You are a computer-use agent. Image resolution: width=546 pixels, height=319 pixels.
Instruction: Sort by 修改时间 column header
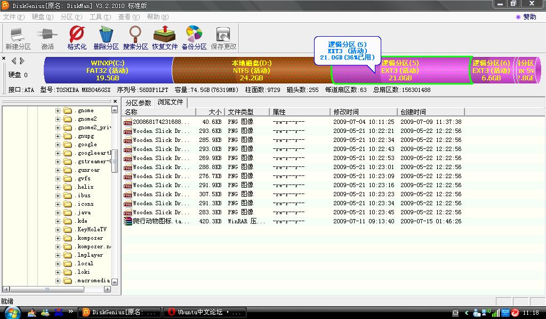tap(364, 112)
